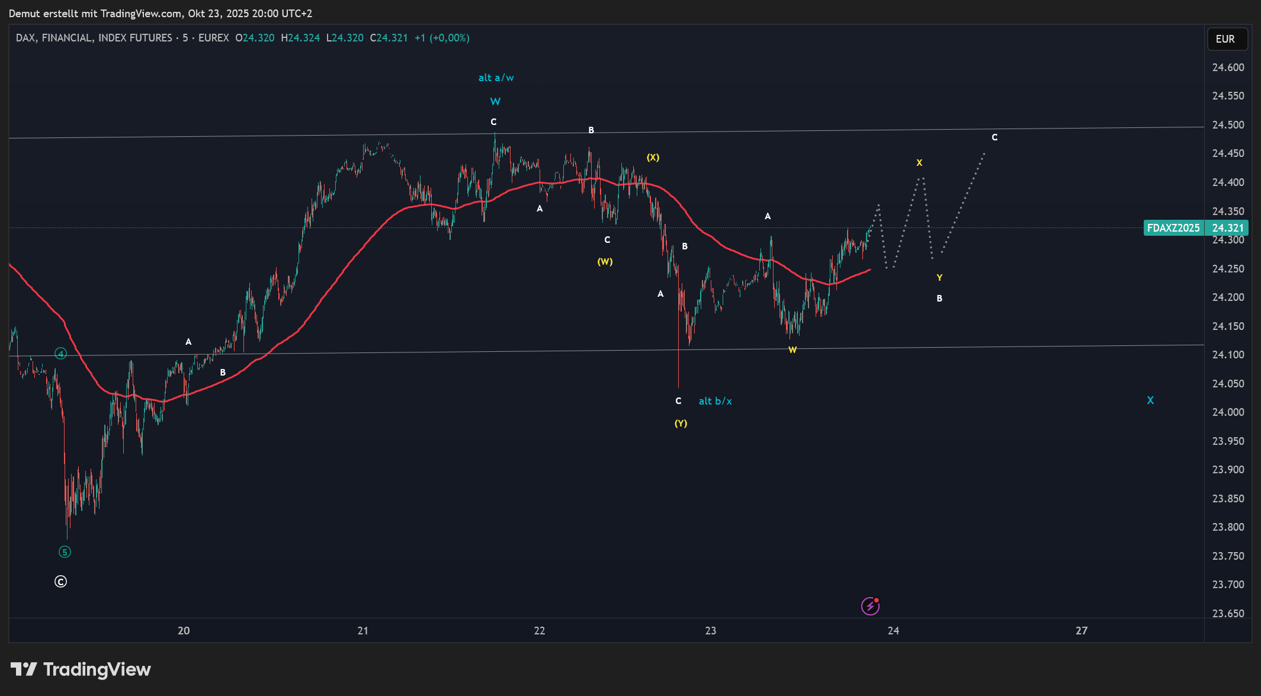Click the cyan W label near chart top
Screen dimensions: 1261x696
click(x=495, y=102)
